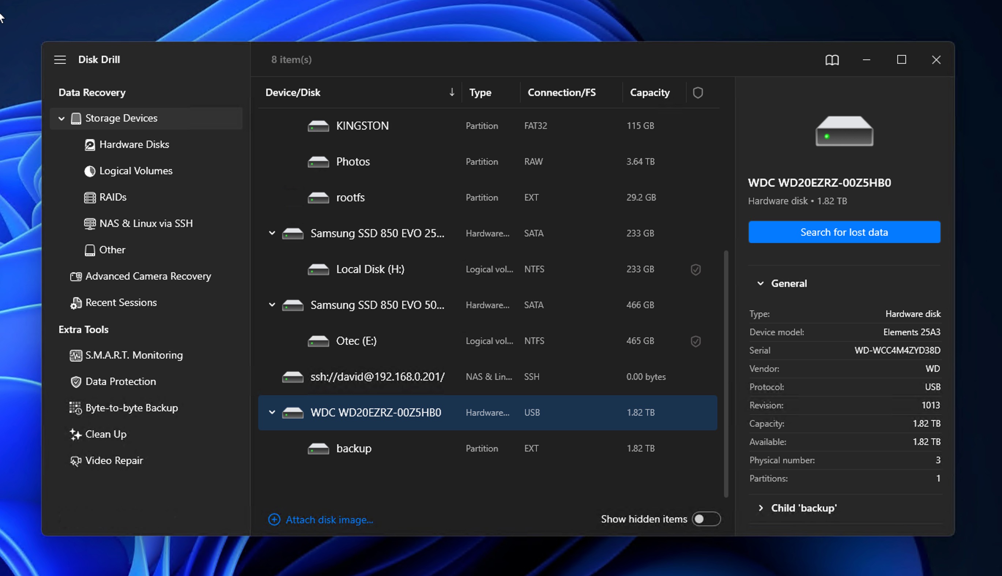Click the S.M.A.R.T. Monitoring icon
1002x576 pixels.
point(76,355)
